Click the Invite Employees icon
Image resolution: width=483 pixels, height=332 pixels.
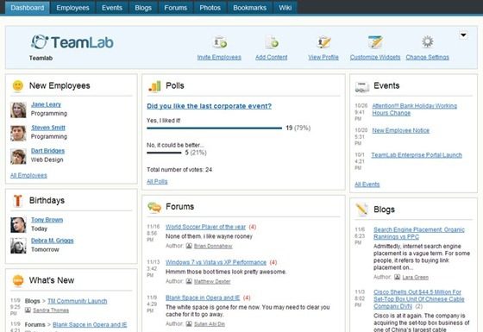pyautogui.click(x=220, y=42)
